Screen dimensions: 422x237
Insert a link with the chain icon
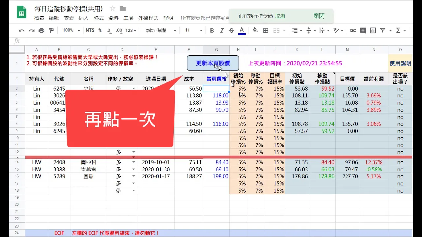pyautogui.click(x=353, y=30)
